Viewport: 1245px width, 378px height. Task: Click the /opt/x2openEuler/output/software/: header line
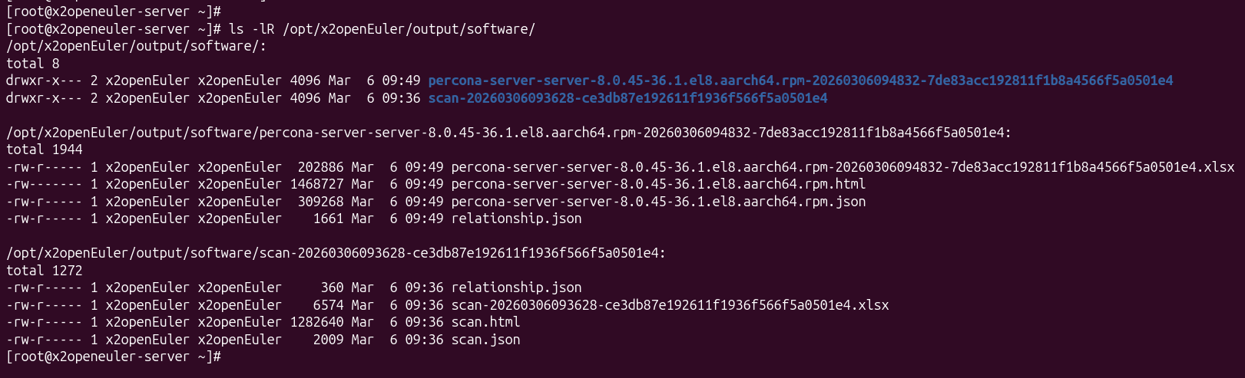[x=136, y=46]
